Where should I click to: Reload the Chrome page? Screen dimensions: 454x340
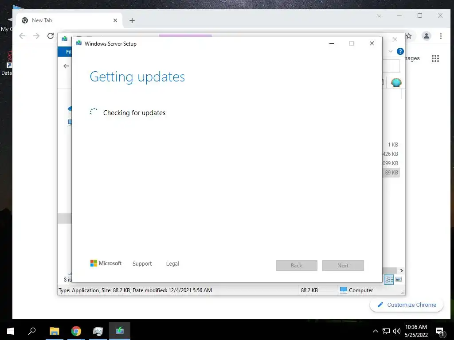tap(51, 36)
